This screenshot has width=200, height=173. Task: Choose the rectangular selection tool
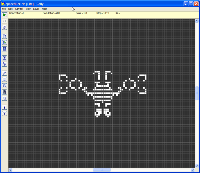point(4,79)
